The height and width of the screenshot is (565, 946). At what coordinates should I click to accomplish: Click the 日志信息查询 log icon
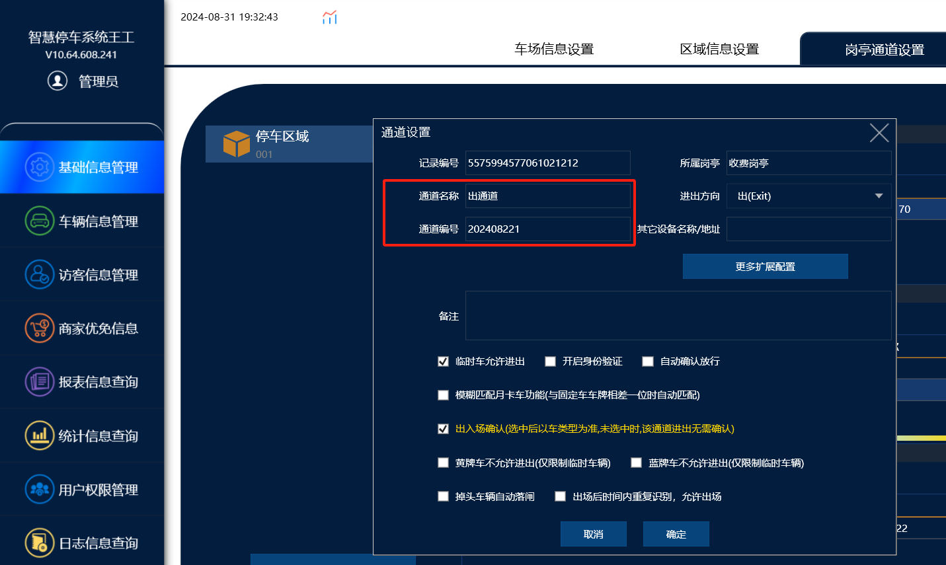(40, 543)
